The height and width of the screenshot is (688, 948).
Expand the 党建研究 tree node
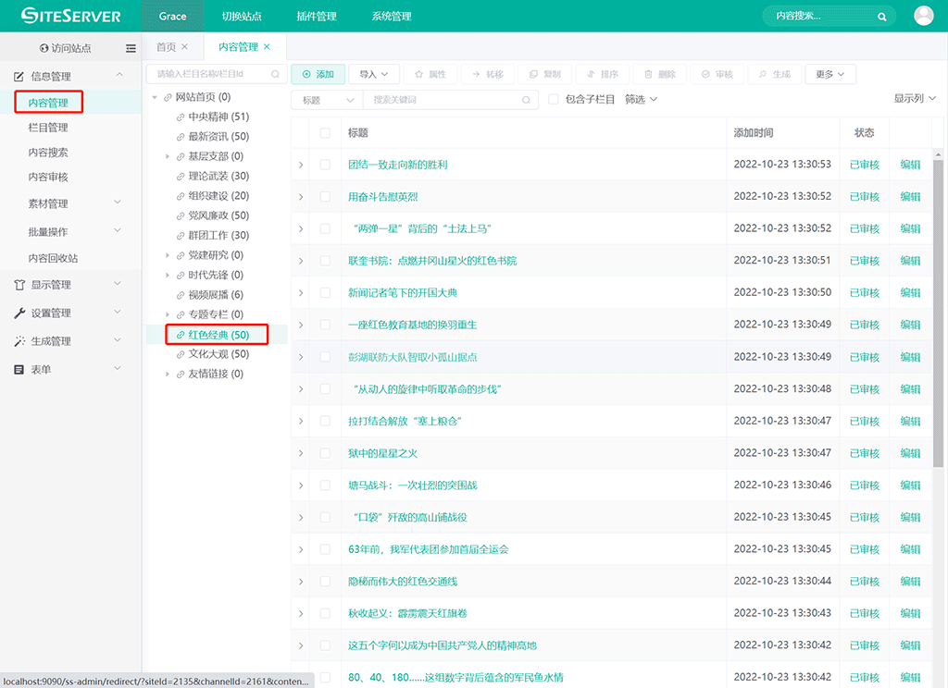click(x=167, y=254)
